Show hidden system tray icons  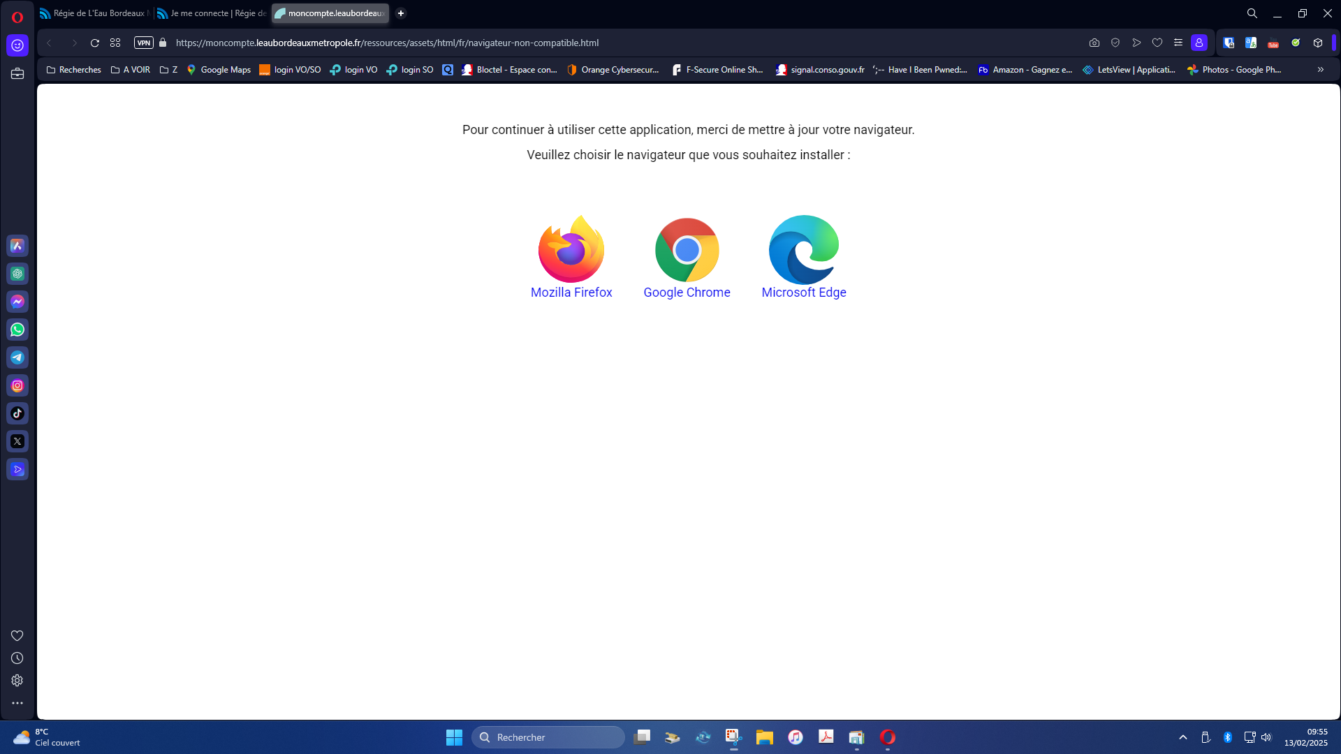pyautogui.click(x=1183, y=737)
